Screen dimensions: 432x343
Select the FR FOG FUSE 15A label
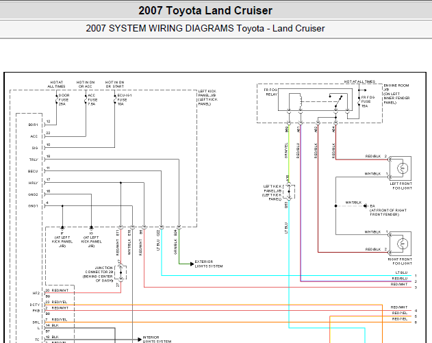click(368, 101)
